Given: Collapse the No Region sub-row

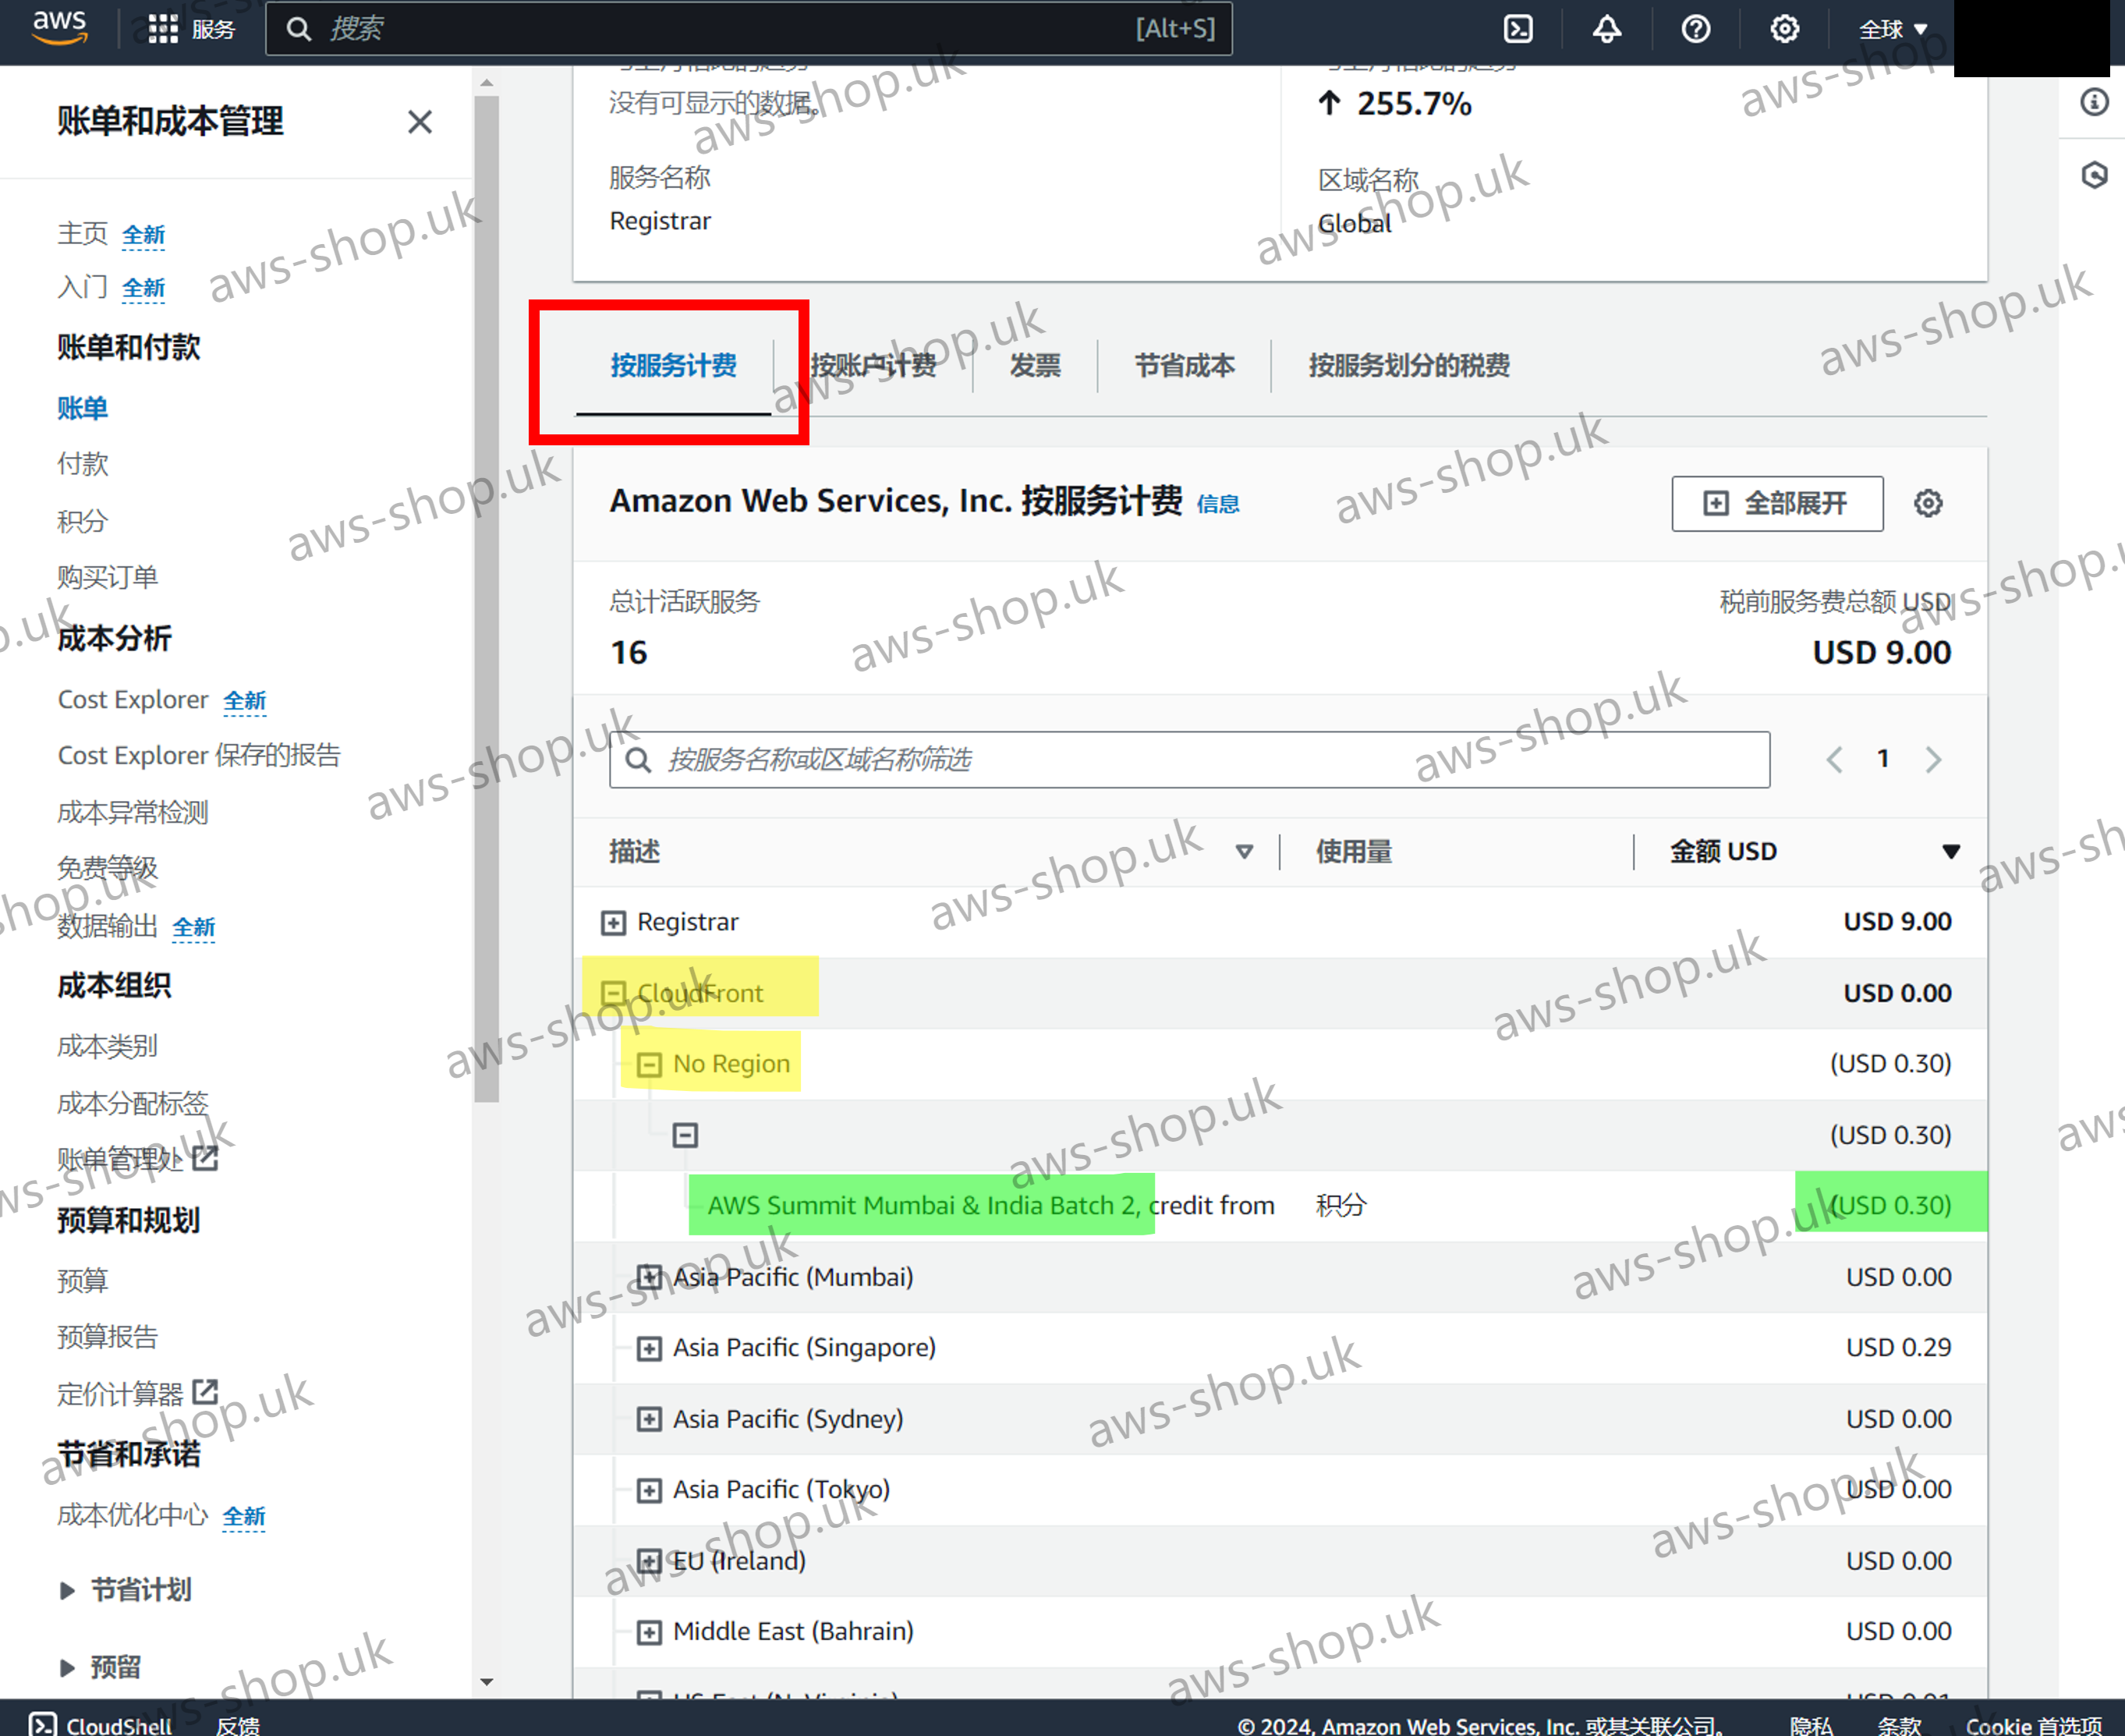Looking at the screenshot, I should (649, 1064).
